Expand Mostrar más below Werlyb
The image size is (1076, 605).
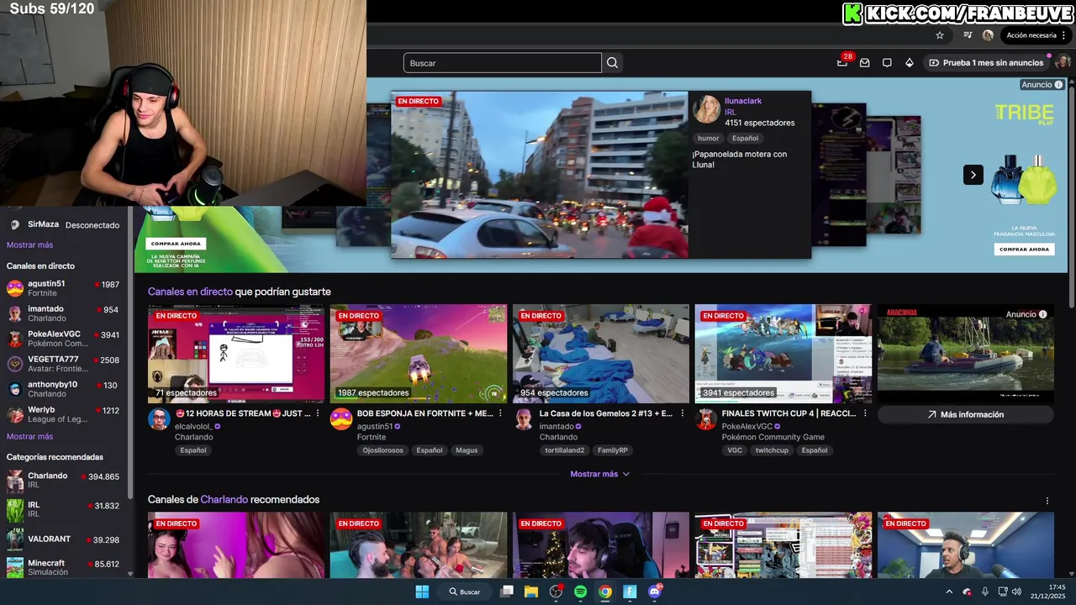(x=29, y=436)
